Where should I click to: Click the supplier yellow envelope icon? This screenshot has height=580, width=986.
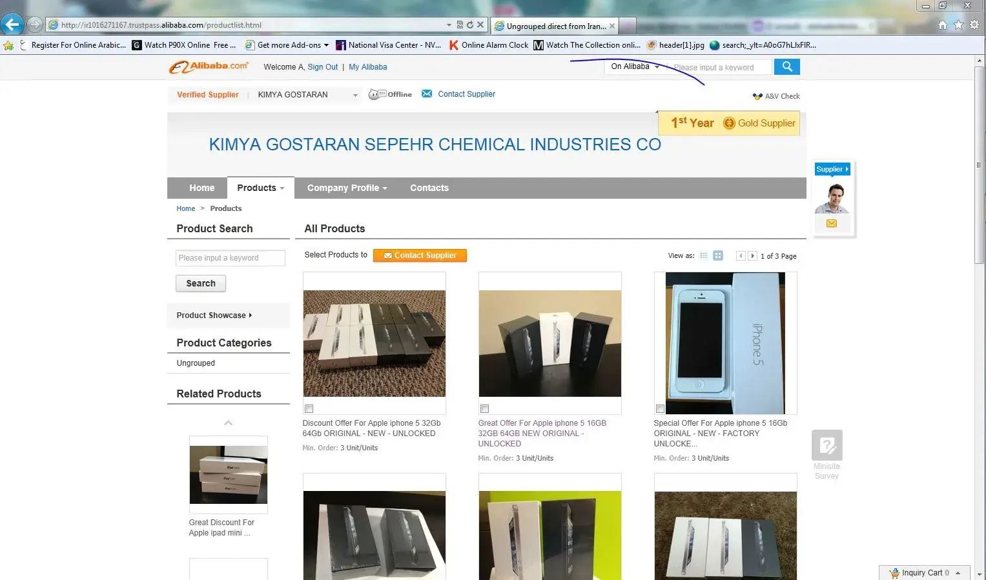[x=832, y=223]
